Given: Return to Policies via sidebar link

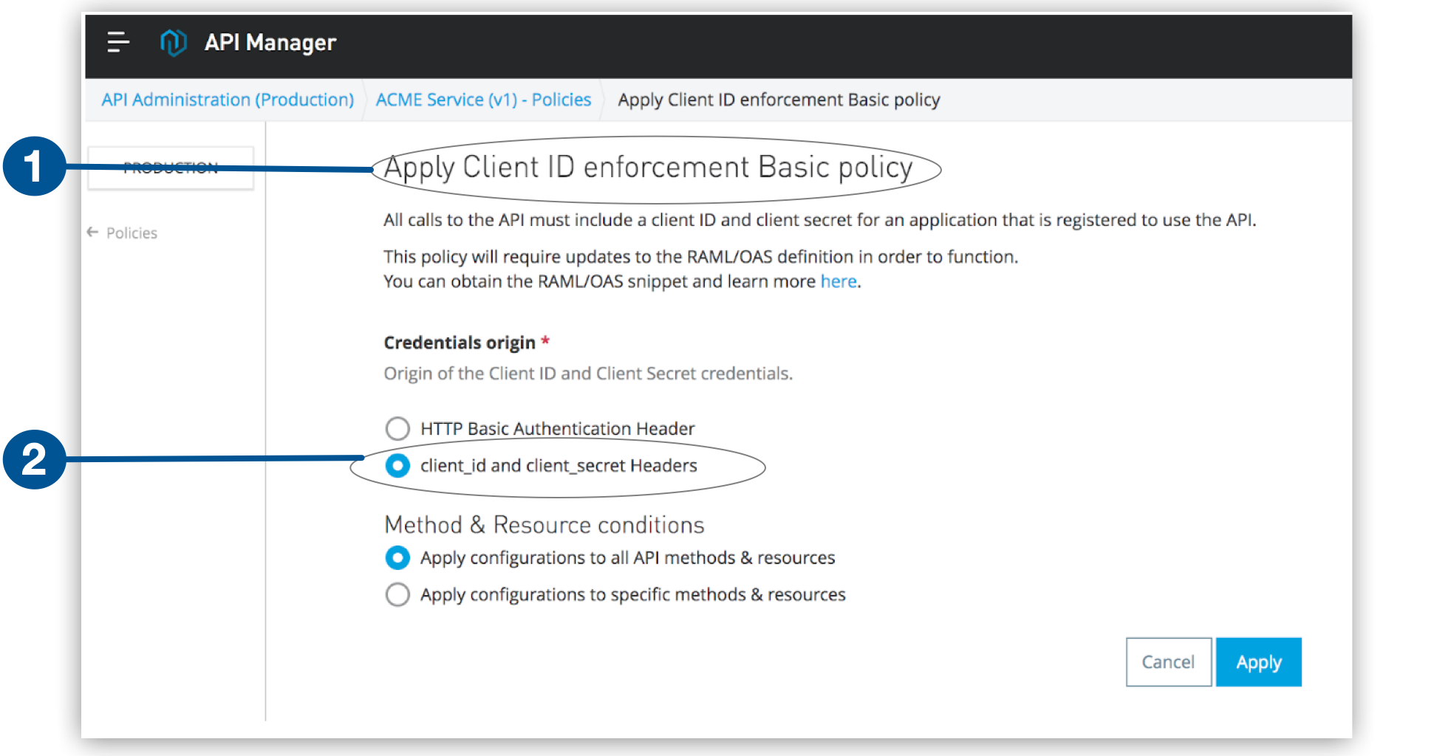Looking at the screenshot, I should 132,233.
